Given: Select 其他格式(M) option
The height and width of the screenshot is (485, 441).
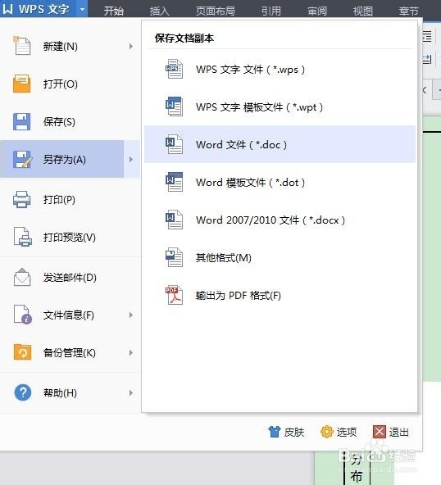Looking at the screenshot, I should pyautogui.click(x=280, y=257).
